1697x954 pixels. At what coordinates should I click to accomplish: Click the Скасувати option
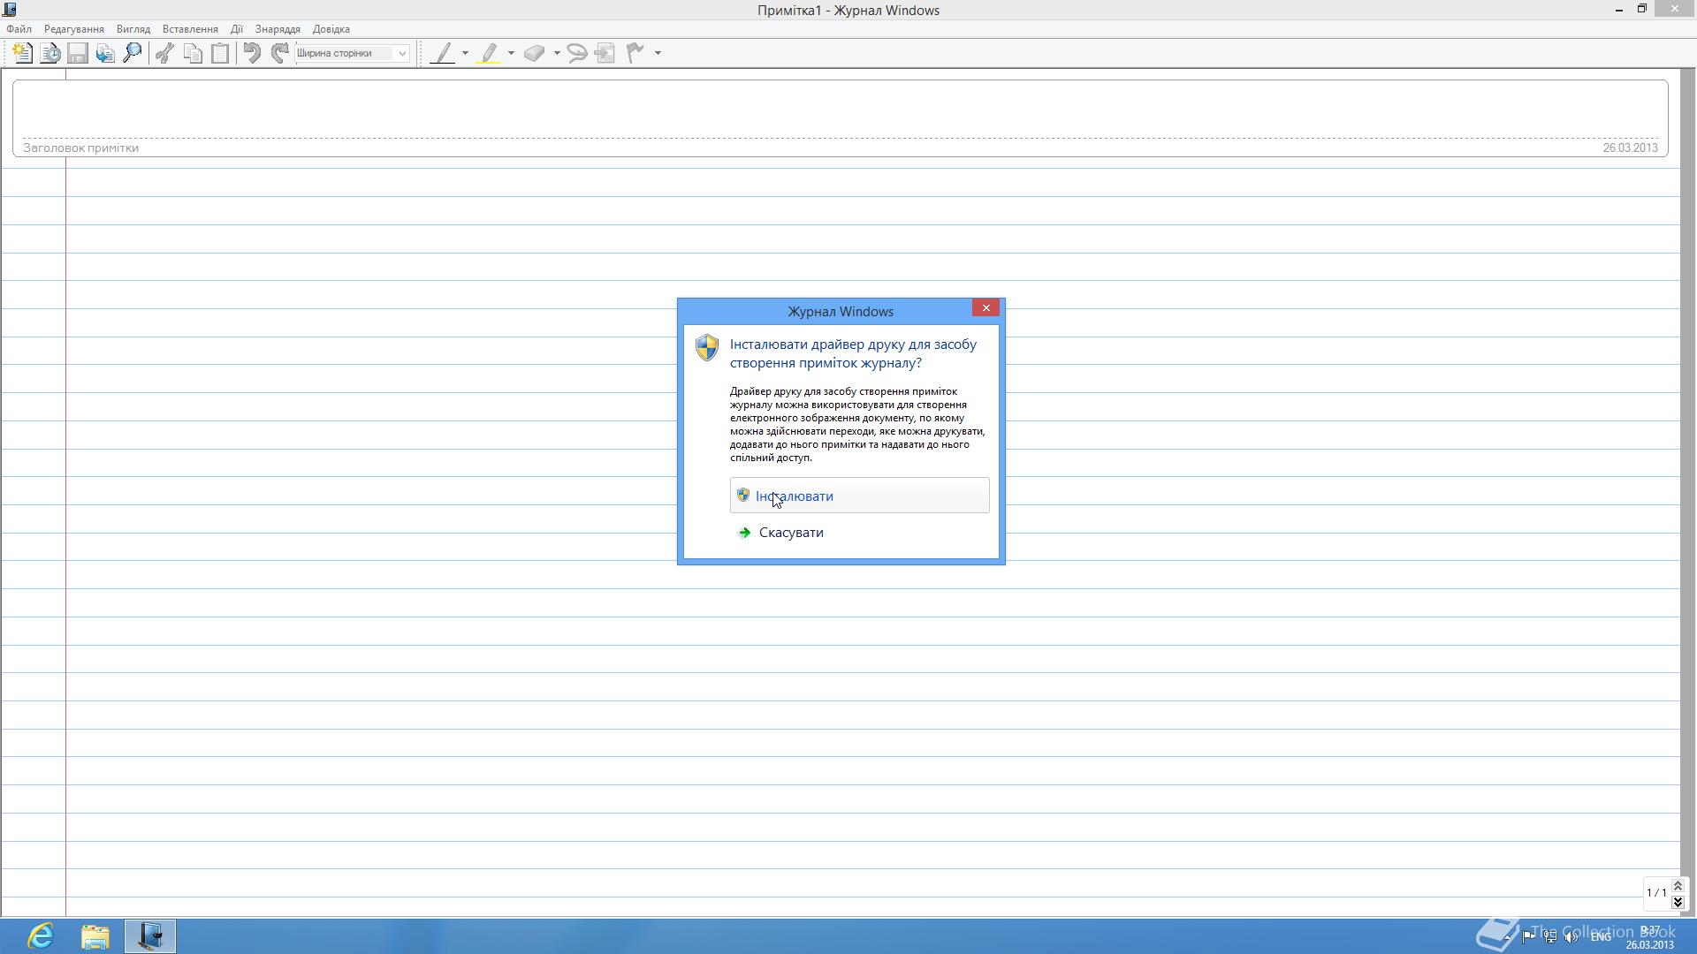point(790,533)
